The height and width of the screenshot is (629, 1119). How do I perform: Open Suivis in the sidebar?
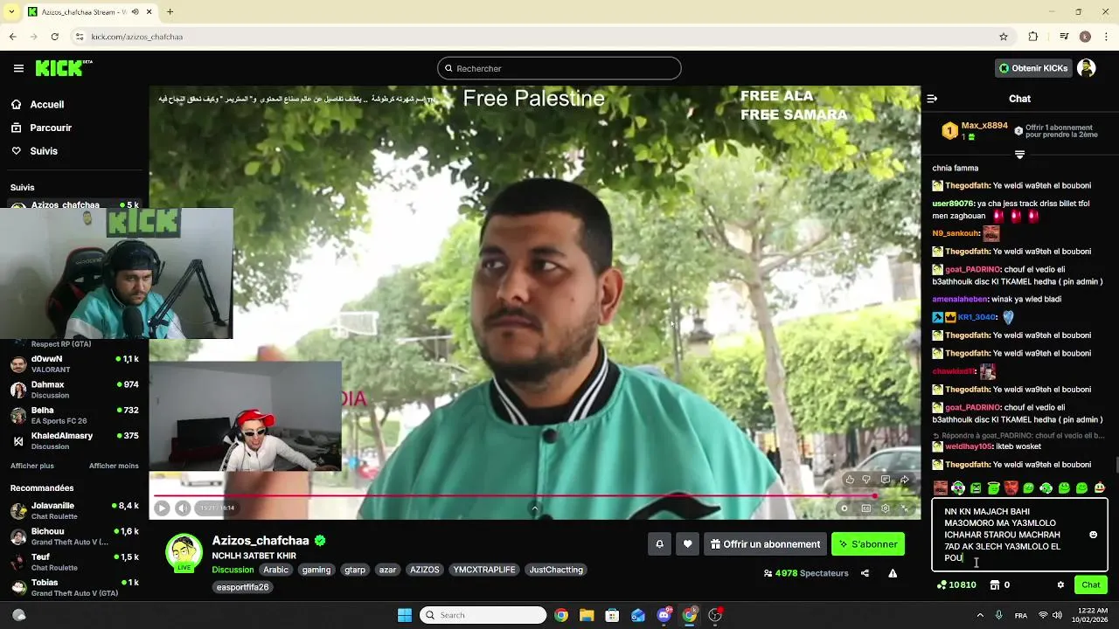44,151
